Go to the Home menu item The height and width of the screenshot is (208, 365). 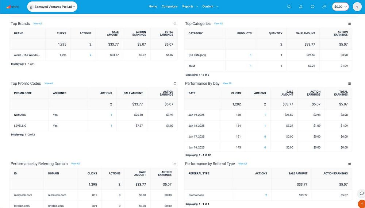(153, 7)
